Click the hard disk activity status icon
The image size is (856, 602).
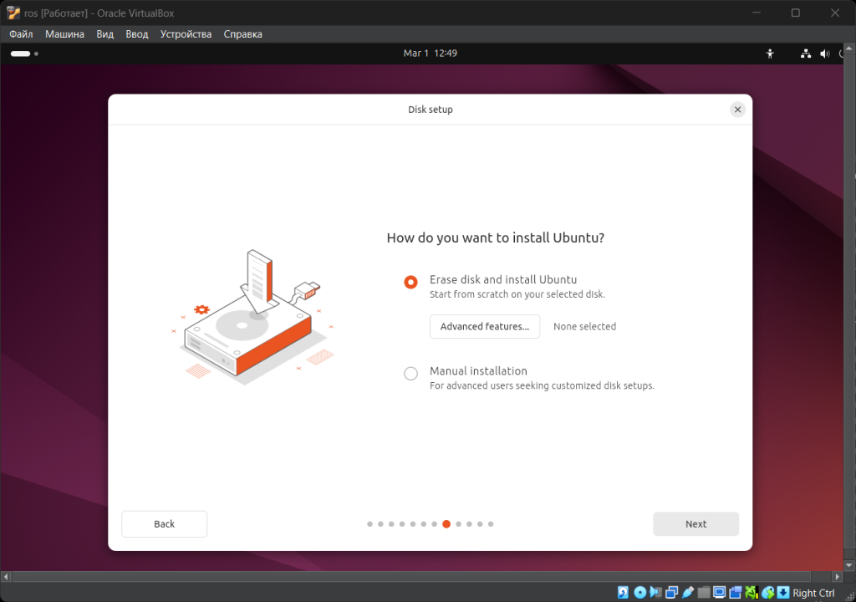click(x=623, y=593)
